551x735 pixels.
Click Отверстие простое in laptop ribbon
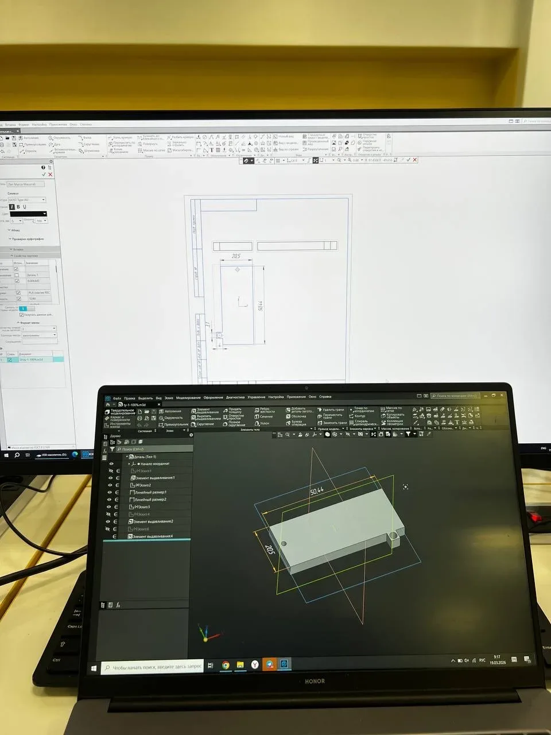233,417
